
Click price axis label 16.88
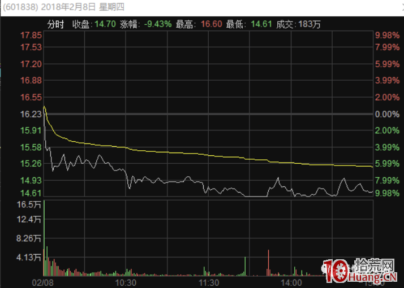coord(31,81)
